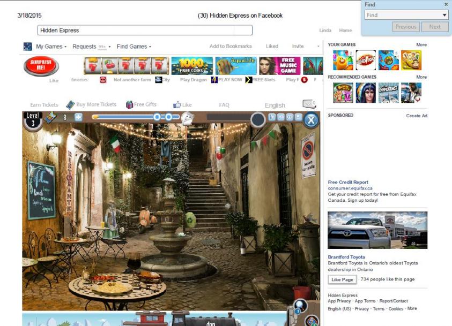Click the Like Page button for Brantford Toyota

pos(342,279)
